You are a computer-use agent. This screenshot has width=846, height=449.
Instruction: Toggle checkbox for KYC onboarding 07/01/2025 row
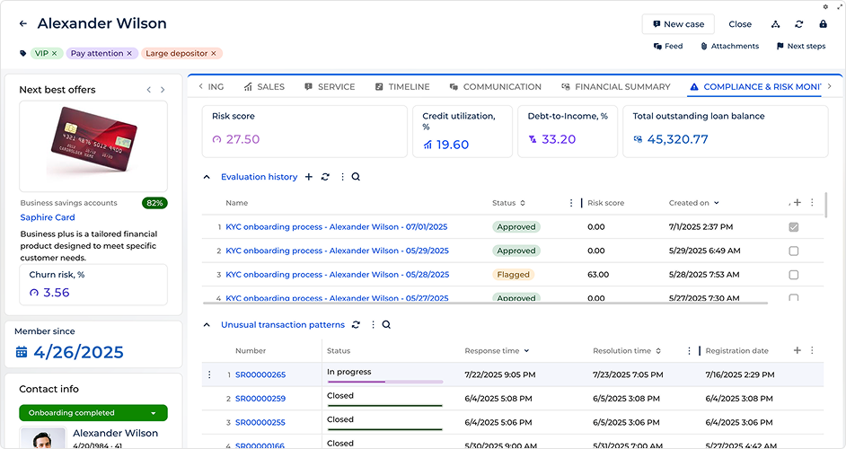pyautogui.click(x=793, y=227)
